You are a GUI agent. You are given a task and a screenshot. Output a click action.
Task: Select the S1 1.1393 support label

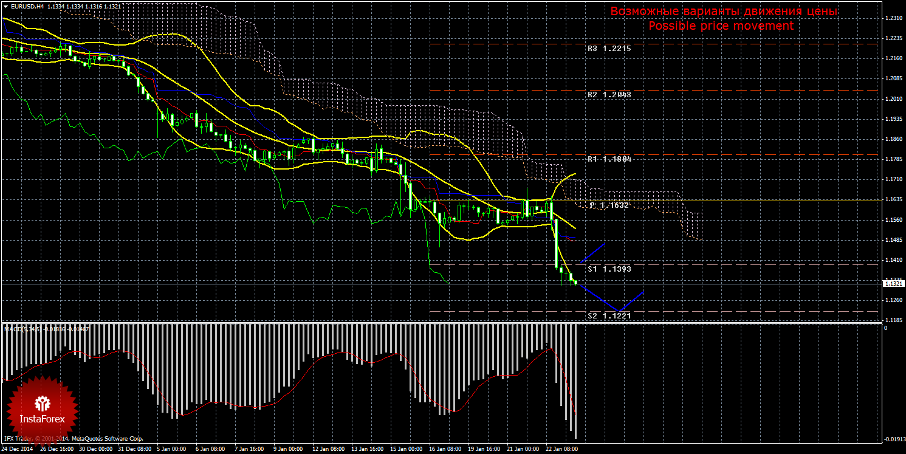click(x=609, y=269)
